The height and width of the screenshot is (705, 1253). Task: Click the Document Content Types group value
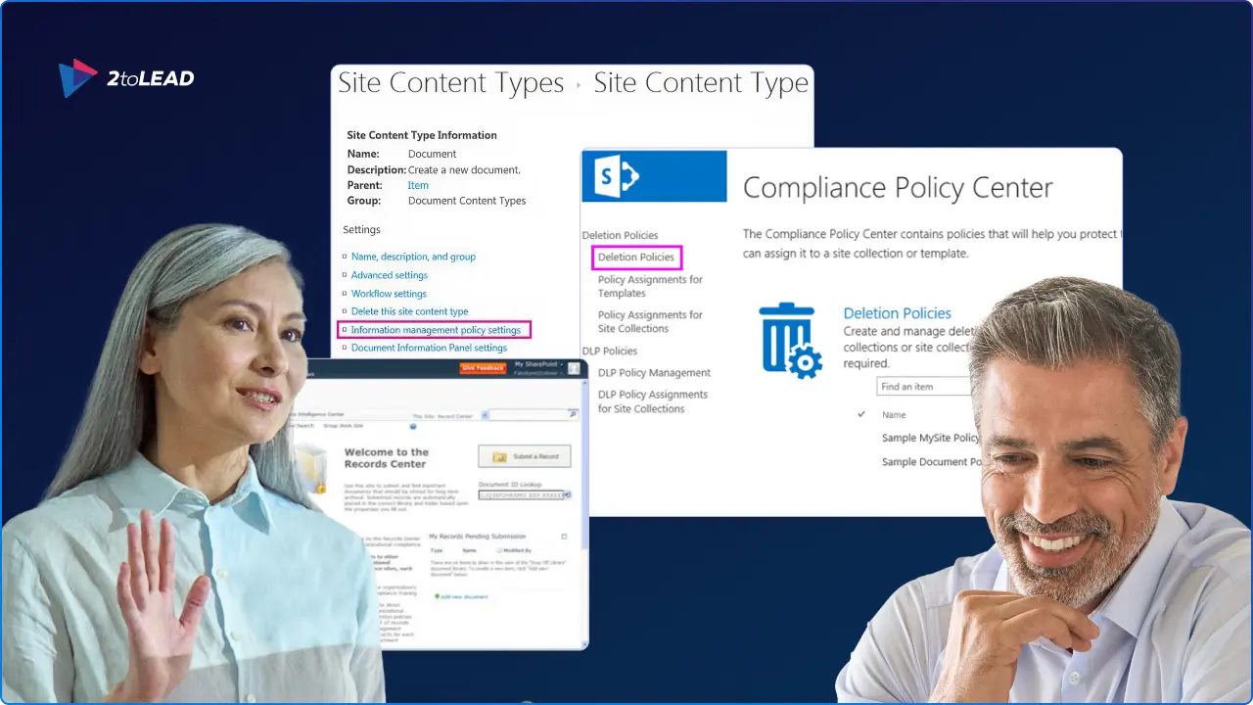pos(467,201)
